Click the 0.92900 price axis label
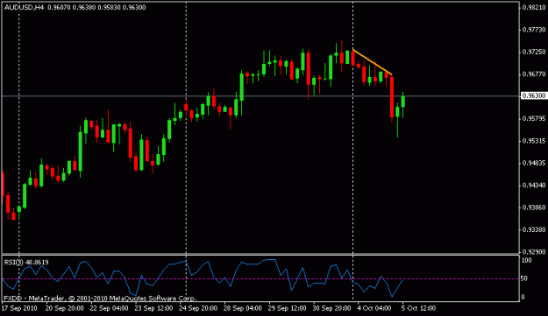 point(534,252)
